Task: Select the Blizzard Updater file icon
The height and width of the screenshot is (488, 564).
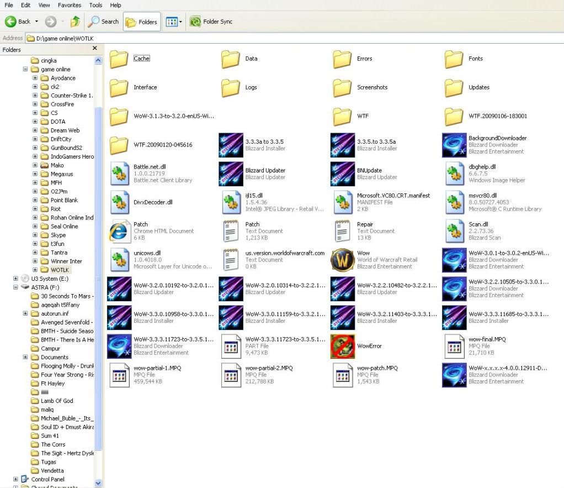Action: pos(231,174)
